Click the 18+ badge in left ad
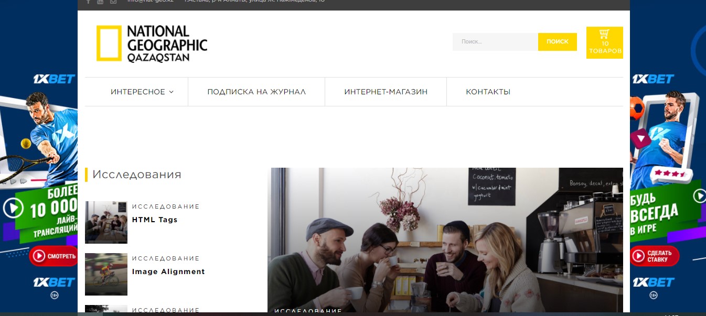 (x=54, y=296)
